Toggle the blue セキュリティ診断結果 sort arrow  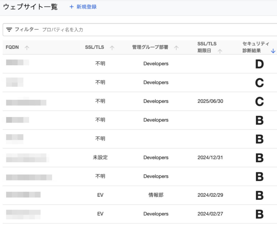pos(273,51)
